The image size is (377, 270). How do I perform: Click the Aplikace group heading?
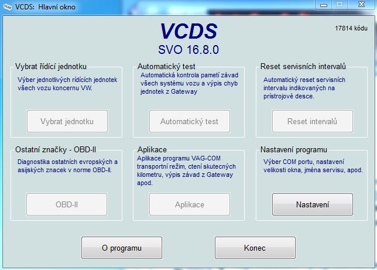(152, 150)
